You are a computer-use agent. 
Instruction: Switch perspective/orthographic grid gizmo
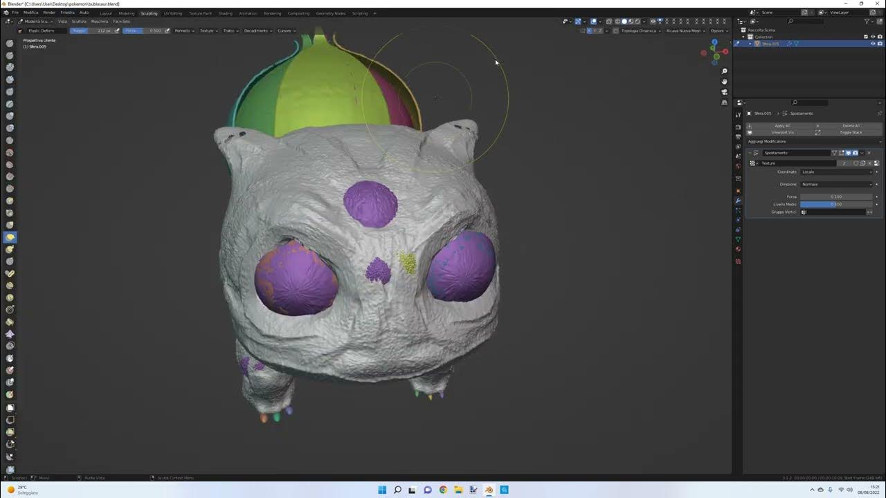pyautogui.click(x=725, y=102)
